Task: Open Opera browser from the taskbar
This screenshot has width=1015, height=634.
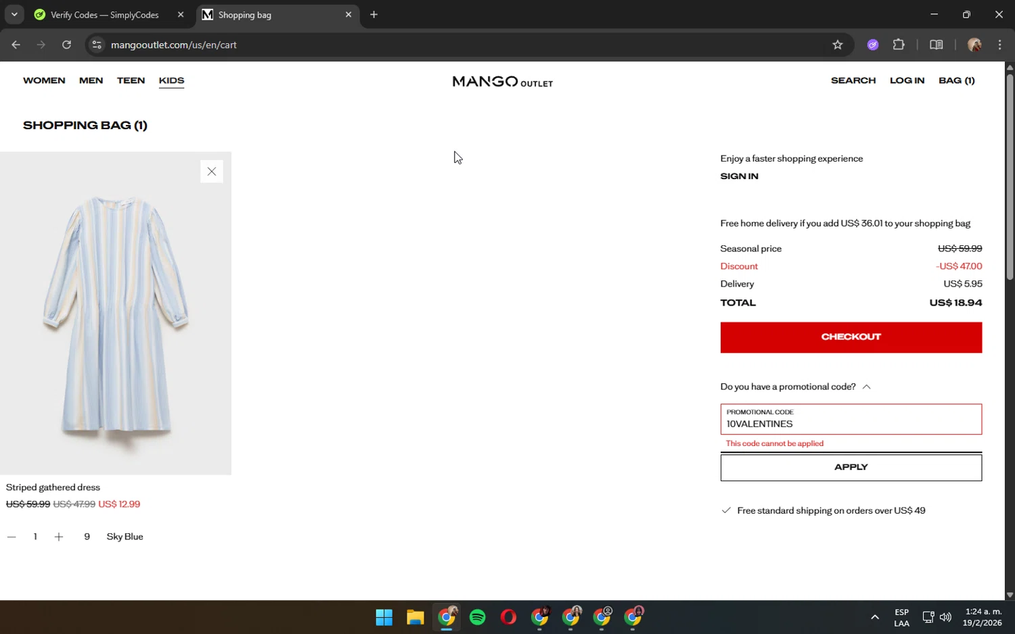Action: pyautogui.click(x=509, y=617)
